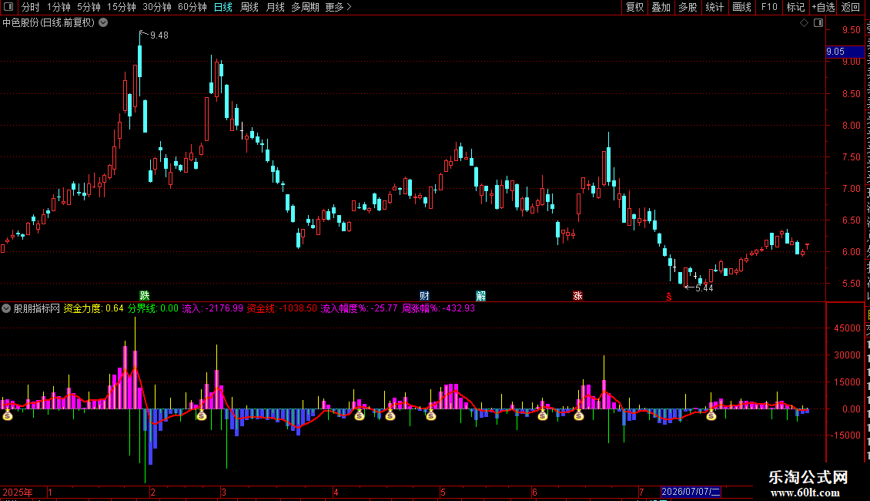Select the 日线 daily period

(x=223, y=7)
